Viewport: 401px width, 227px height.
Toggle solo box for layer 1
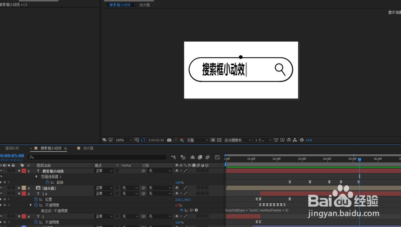pos(9,171)
